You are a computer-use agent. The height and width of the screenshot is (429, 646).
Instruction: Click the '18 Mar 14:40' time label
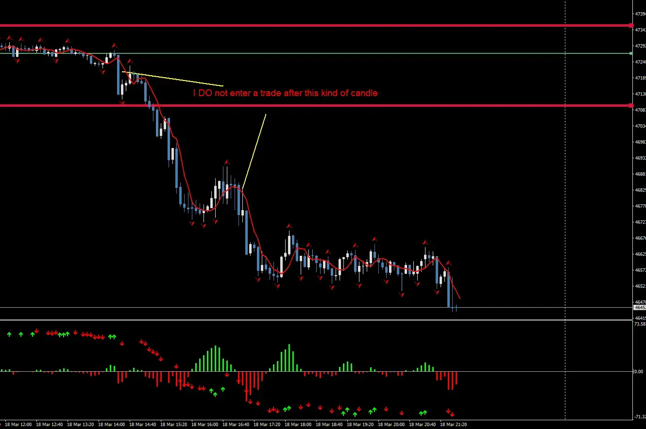pyautogui.click(x=143, y=424)
